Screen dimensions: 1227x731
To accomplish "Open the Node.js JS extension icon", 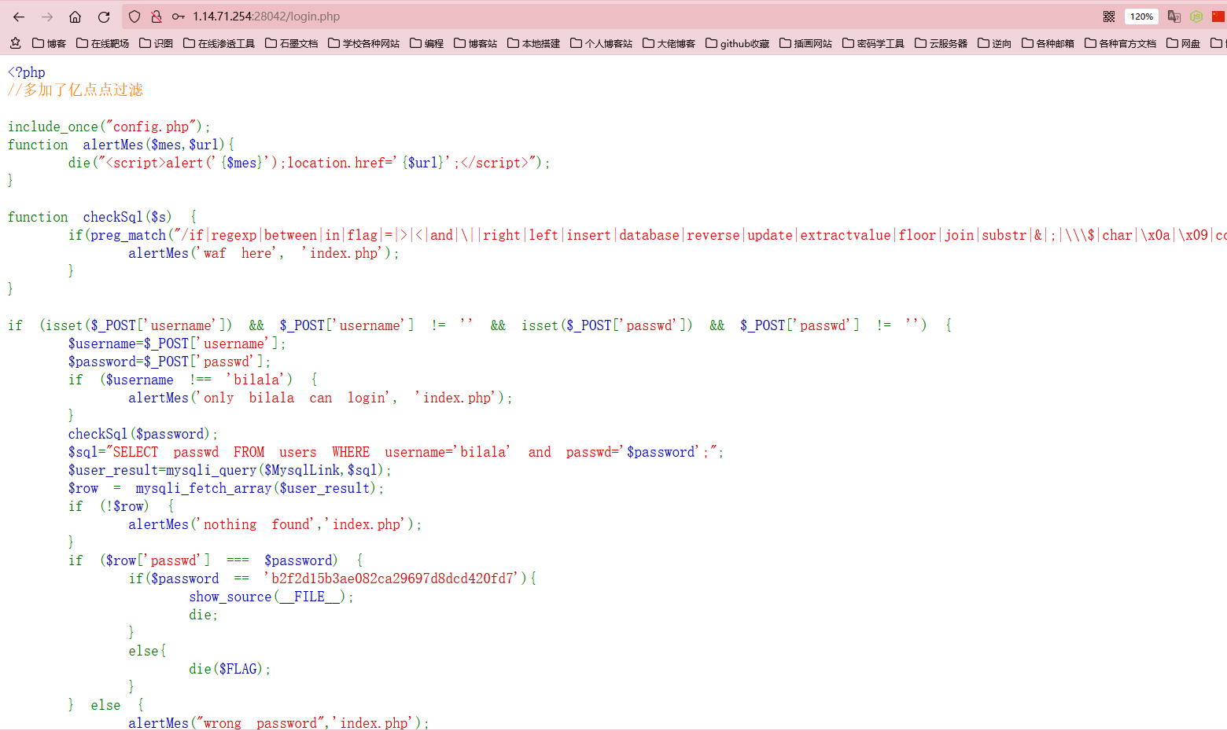I will [x=1196, y=17].
